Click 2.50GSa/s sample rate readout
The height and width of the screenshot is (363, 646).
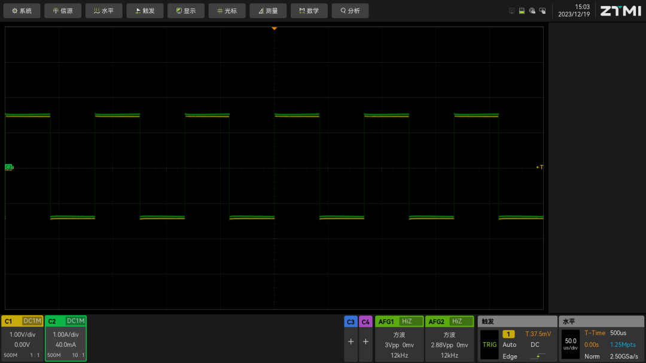coord(624,356)
